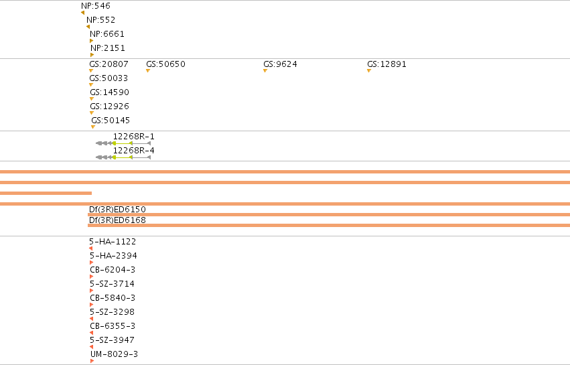
Task: Click the CB-6204-3 red insertion arrow
Action: 92,277
